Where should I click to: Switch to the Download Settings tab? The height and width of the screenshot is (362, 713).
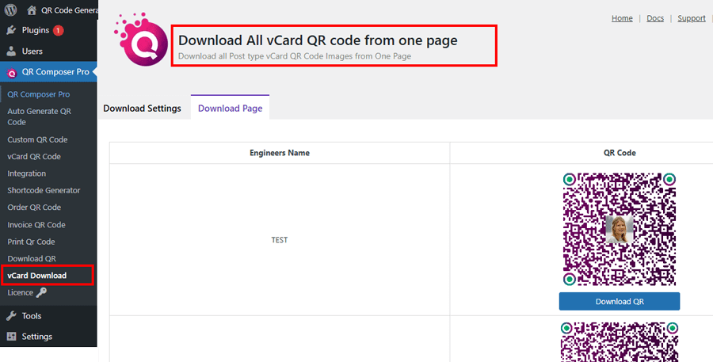click(142, 108)
